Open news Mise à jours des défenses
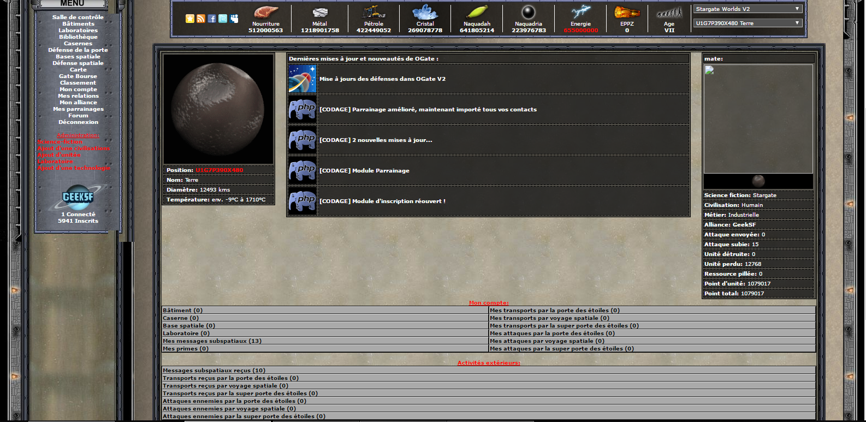Image resolution: width=866 pixels, height=422 pixels. point(382,79)
